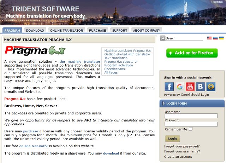Open the Forgot your password link

(182, 146)
